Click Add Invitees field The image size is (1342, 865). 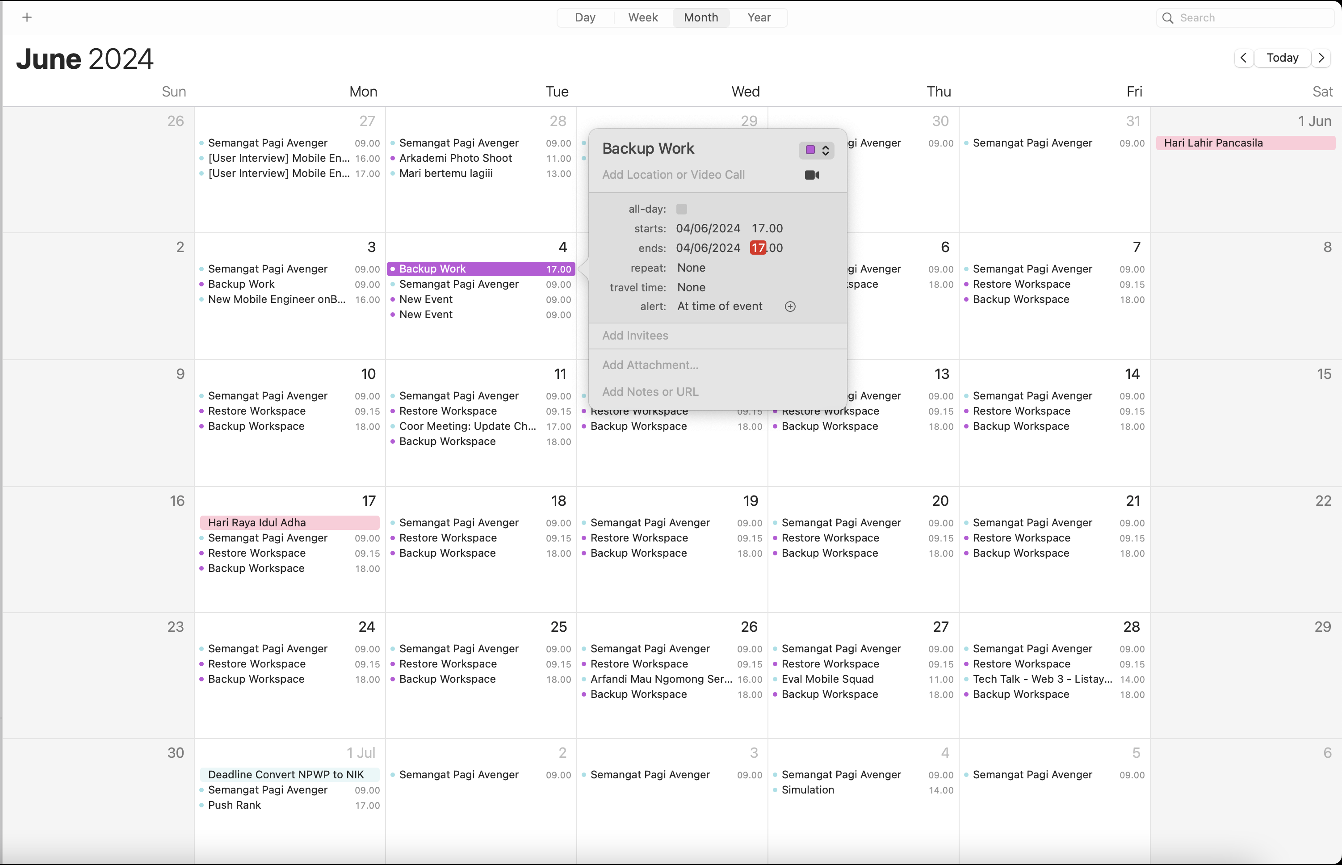pos(635,336)
